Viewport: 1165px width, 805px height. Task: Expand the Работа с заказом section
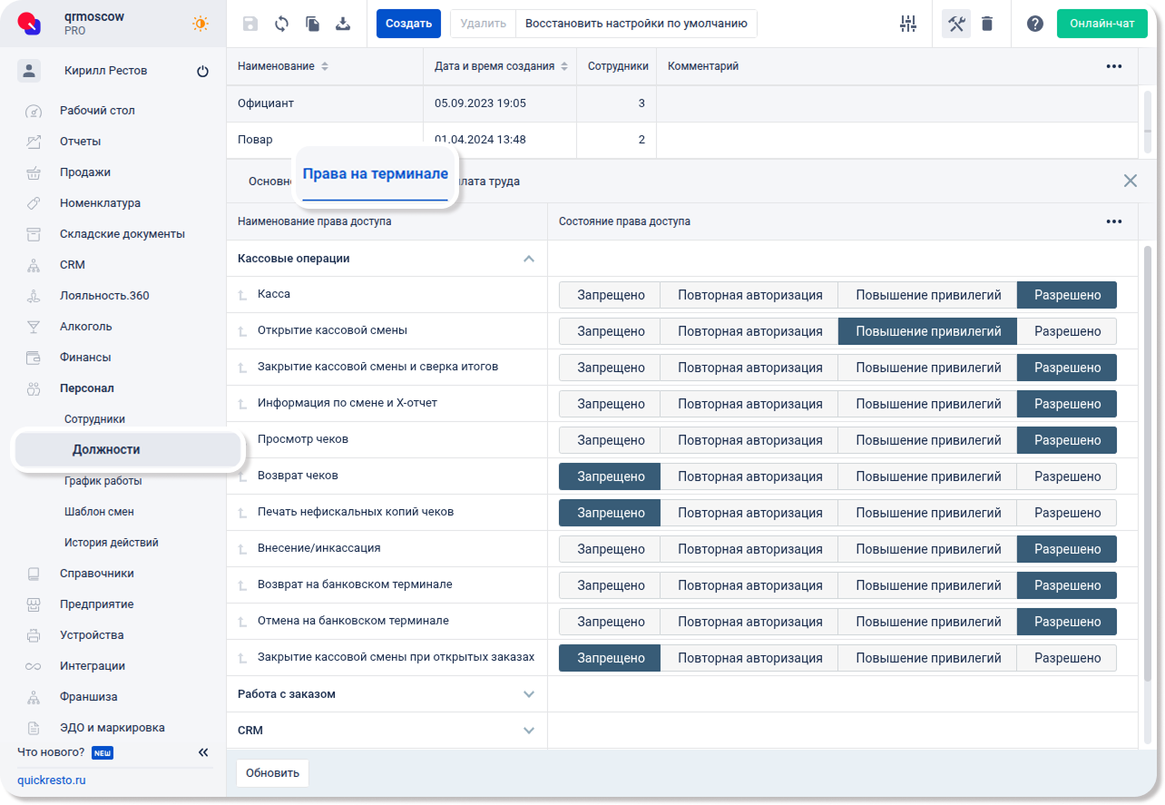529,694
